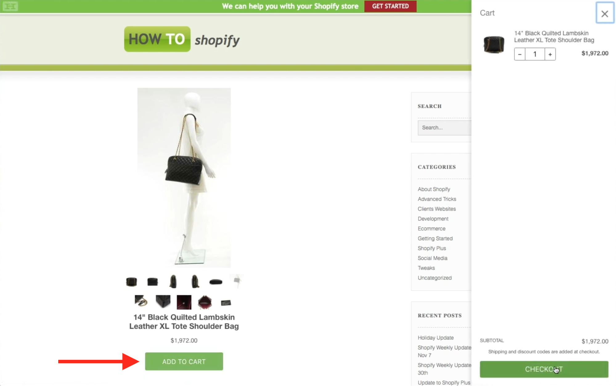Screen dimensions: 616x386
Task: Click the green CHECKOUT button
Action: 544,369
